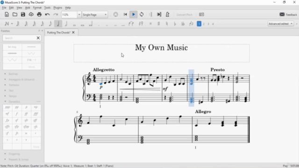Viewport: 299px width, 168px height.
Task: Switch to voice 2
Action: pos(204,24)
